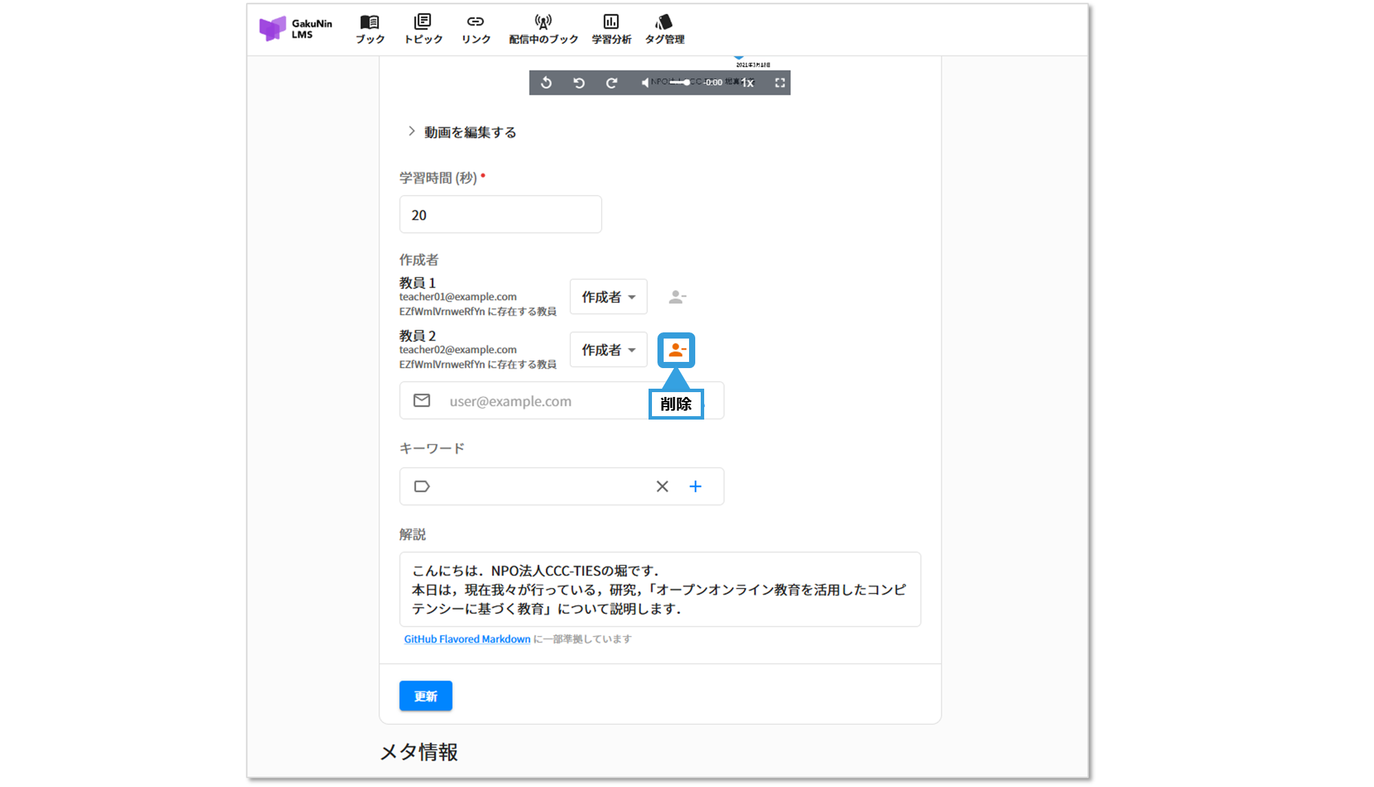Go to 学習分析 in navigation
This screenshot has width=1374, height=787.
click(611, 30)
